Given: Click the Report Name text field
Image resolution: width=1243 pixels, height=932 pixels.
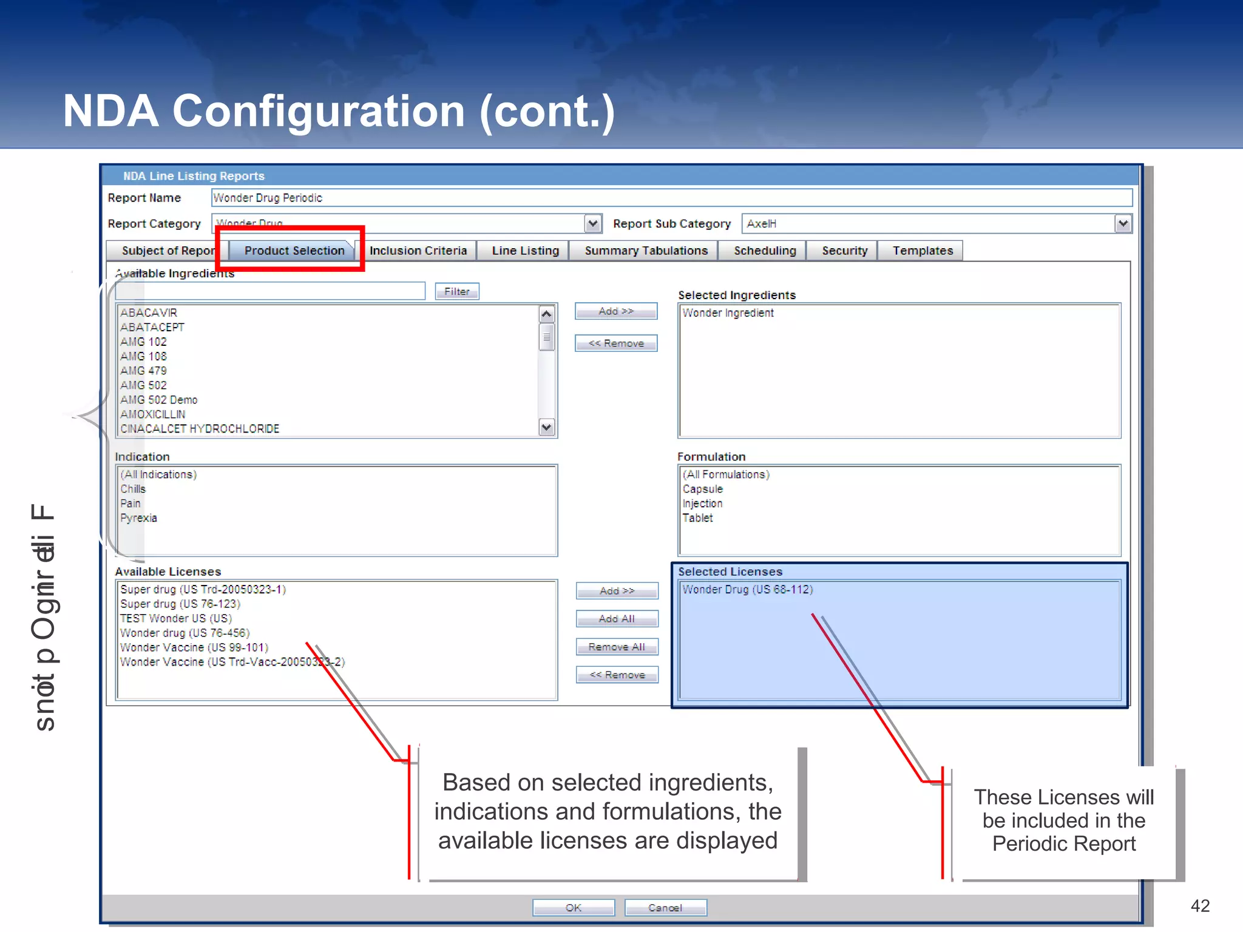Looking at the screenshot, I should point(671,198).
